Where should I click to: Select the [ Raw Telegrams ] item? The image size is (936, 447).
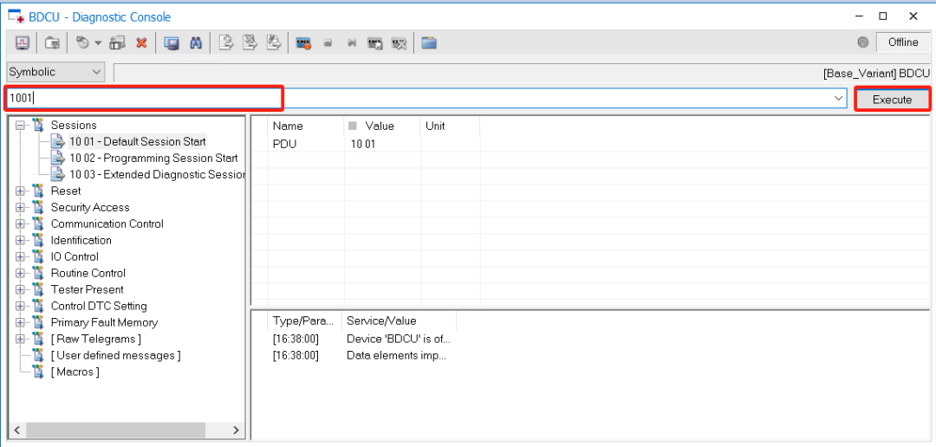pyautogui.click(x=95, y=339)
